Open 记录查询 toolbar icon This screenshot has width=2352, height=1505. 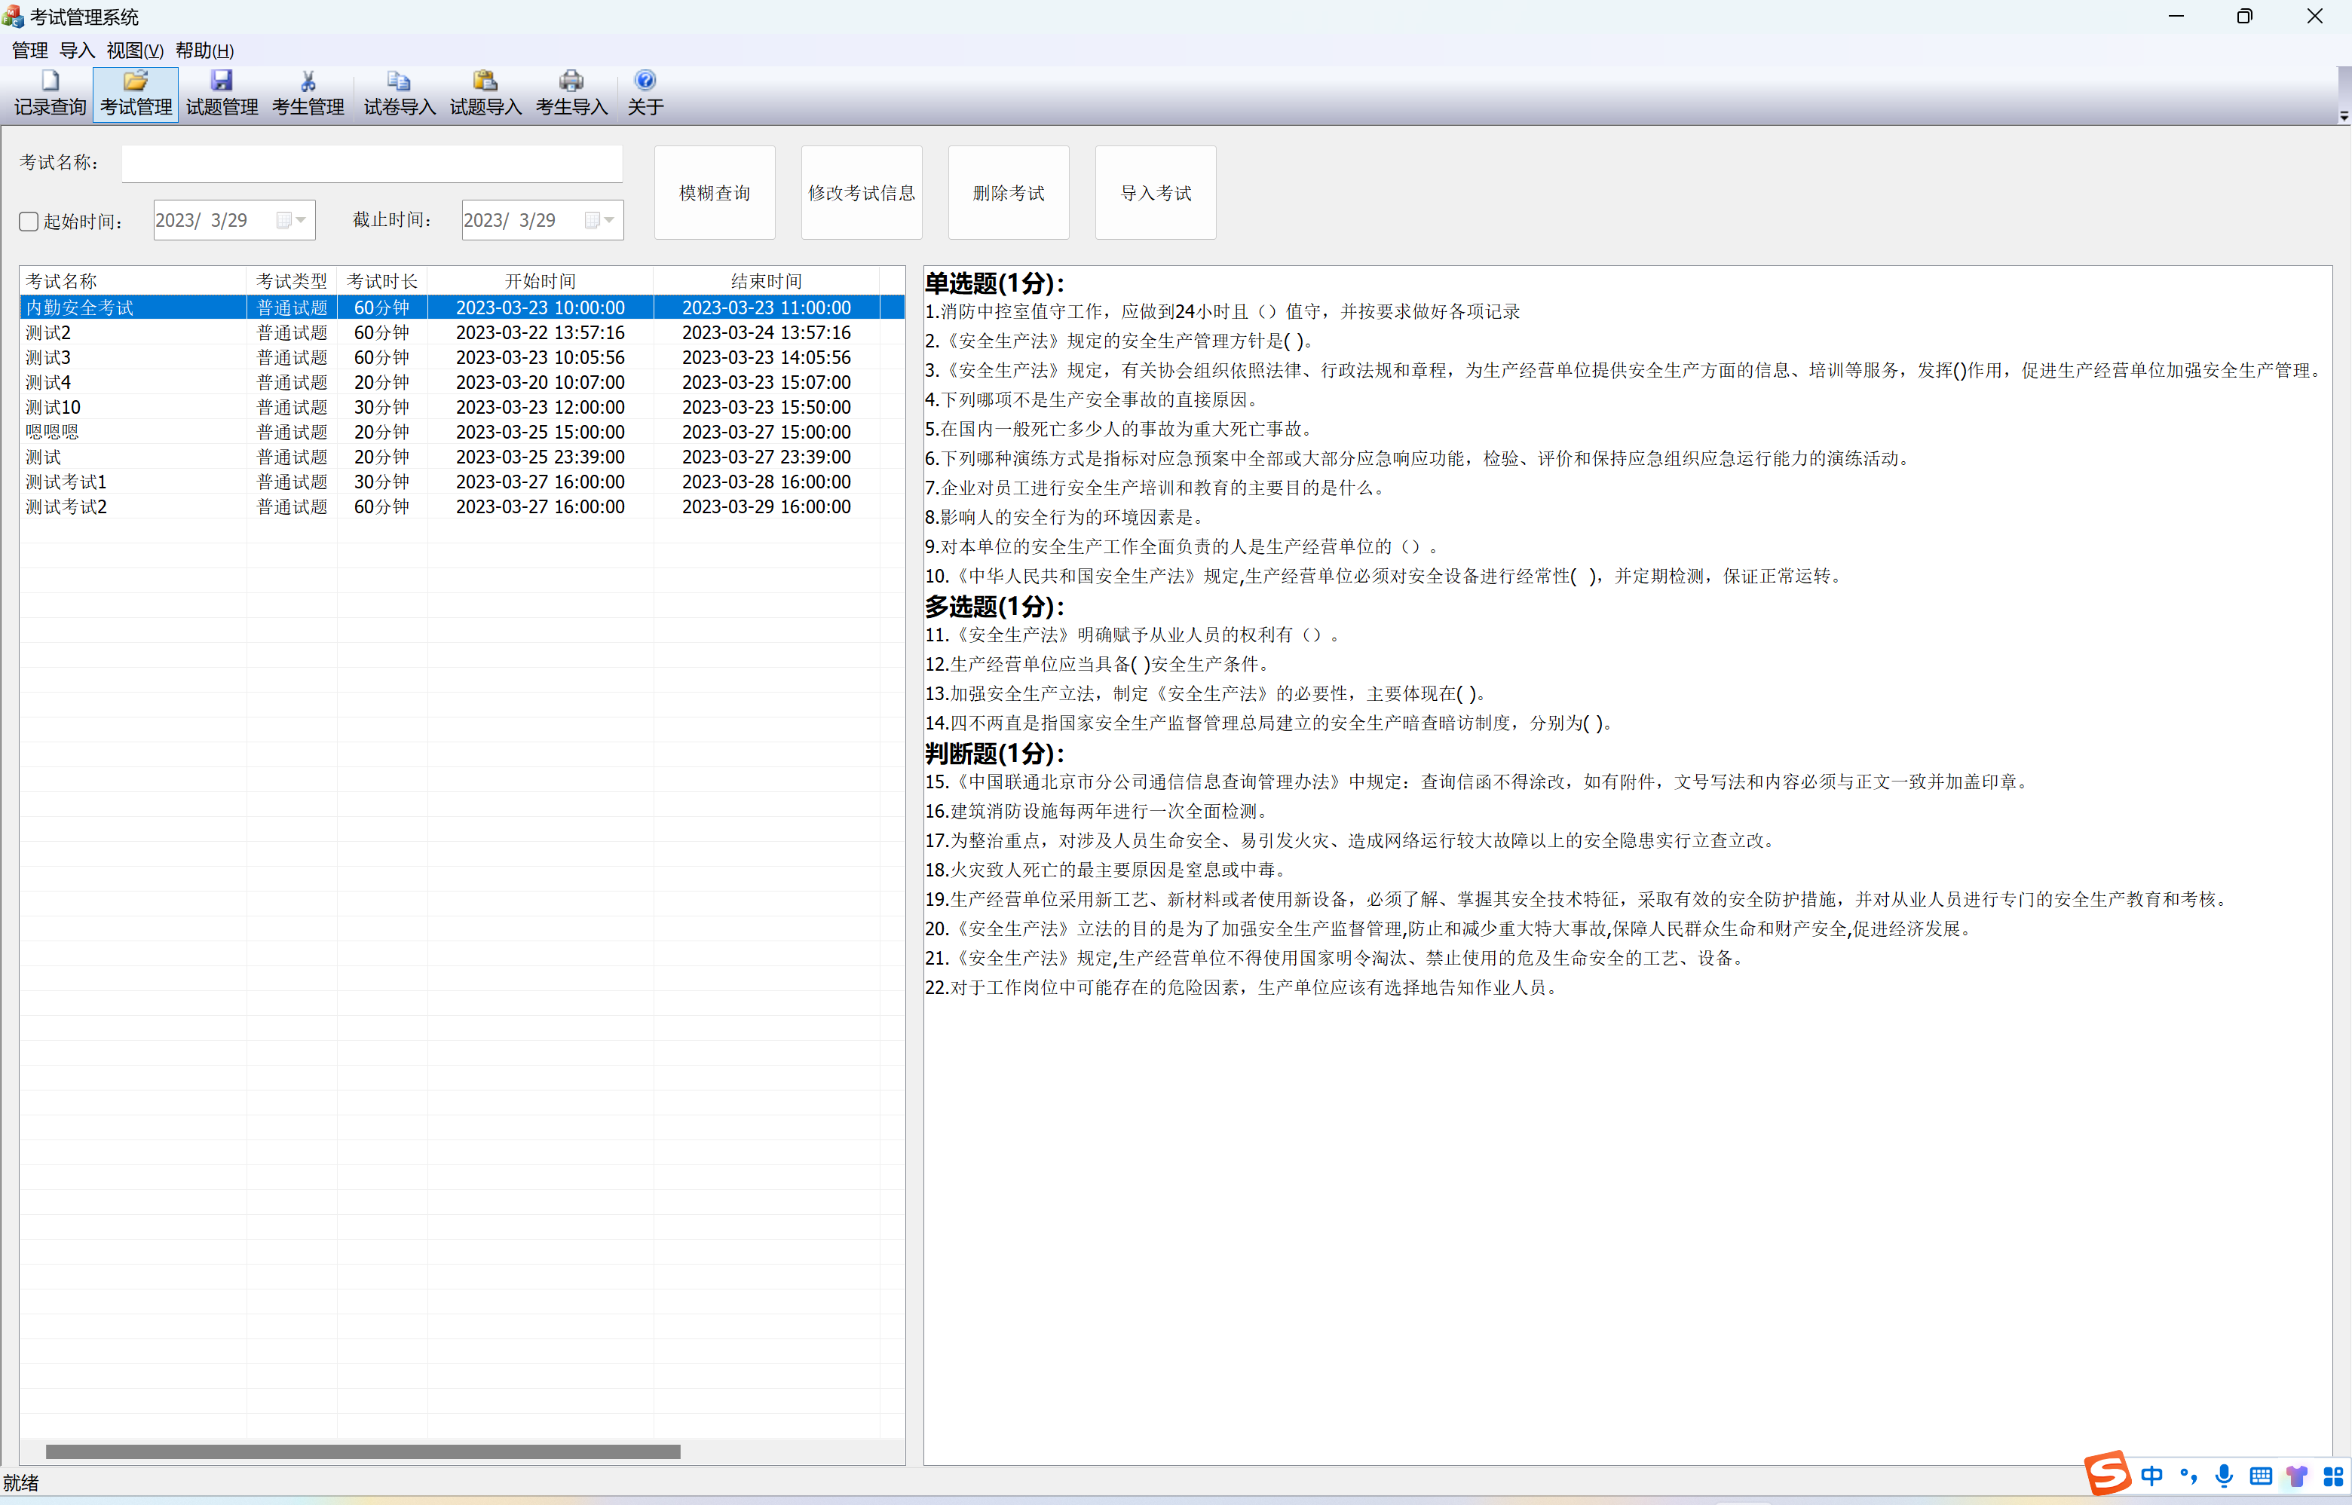pos(50,93)
